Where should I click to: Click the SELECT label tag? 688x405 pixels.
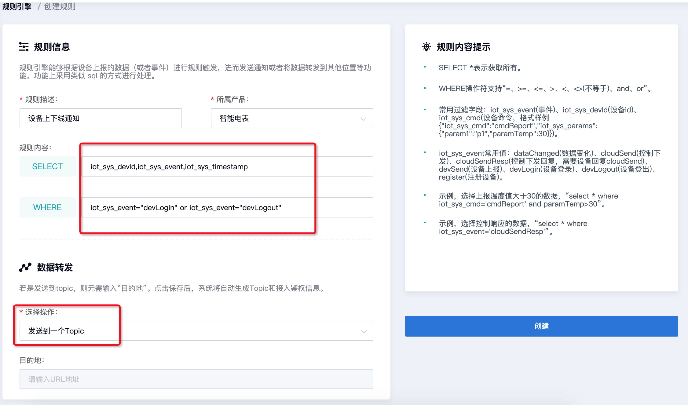click(x=47, y=166)
